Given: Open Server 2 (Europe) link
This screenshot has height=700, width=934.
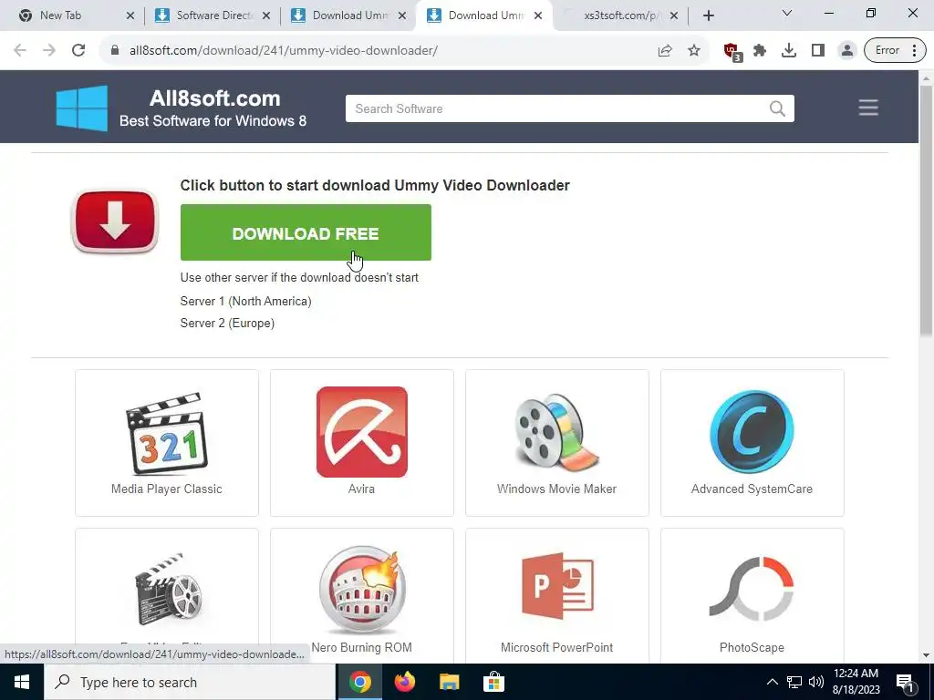Looking at the screenshot, I should pos(227,324).
